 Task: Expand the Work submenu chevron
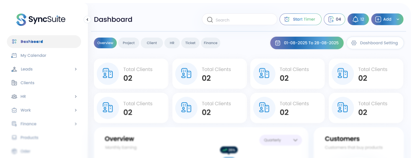tap(76, 110)
